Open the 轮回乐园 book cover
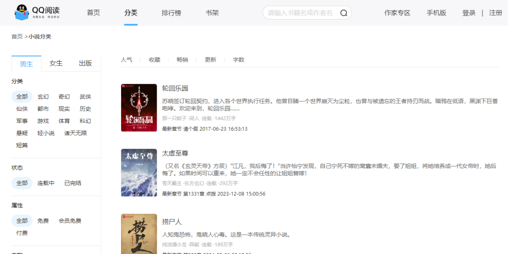Viewport: 508px width, 254px height. 139,108
